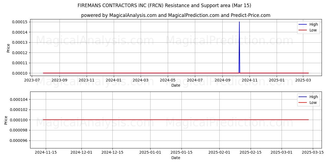
Task: Click the 2025-01-01 x-axis tick label
Action: tap(150, 153)
